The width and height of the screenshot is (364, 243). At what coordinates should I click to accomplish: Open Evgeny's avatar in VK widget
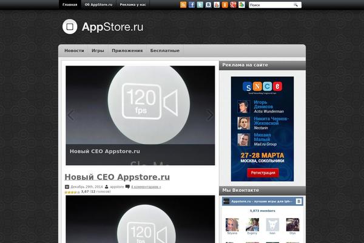pyautogui.click(x=252, y=226)
